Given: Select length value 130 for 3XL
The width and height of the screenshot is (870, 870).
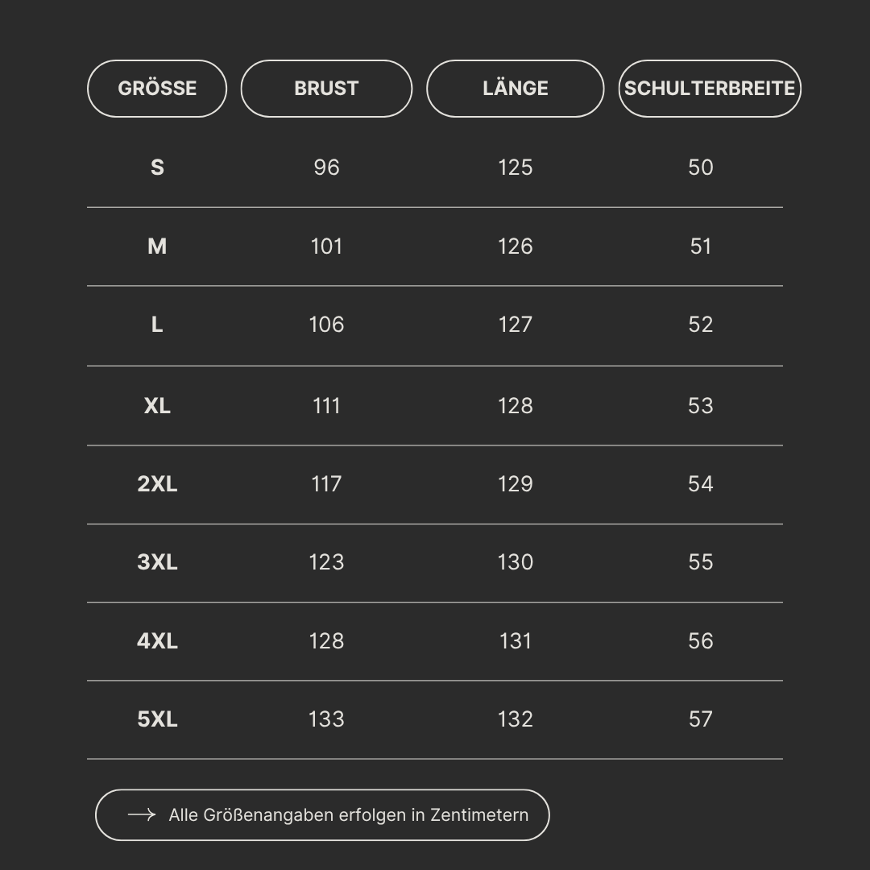Looking at the screenshot, I should (x=515, y=562).
